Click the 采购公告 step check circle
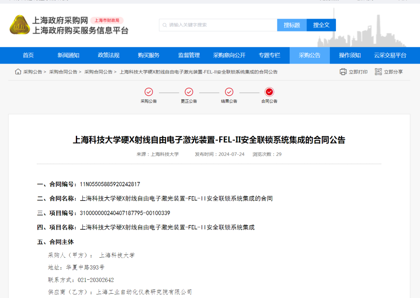The image size is (420, 298). pos(149,92)
